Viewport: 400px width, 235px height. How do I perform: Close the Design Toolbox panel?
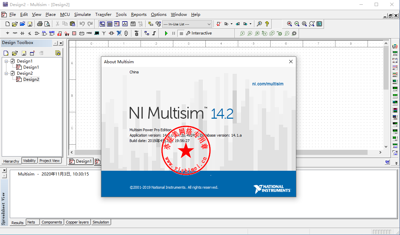coord(61,43)
